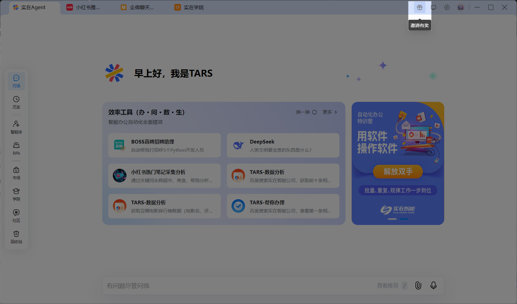The height and width of the screenshot is (304, 517).
Task: Click text 百度搜索实在智能公司，获取前十条相...
Action: click(x=290, y=181)
